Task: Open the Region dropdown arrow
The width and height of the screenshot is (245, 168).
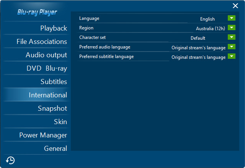Action: 231,28
